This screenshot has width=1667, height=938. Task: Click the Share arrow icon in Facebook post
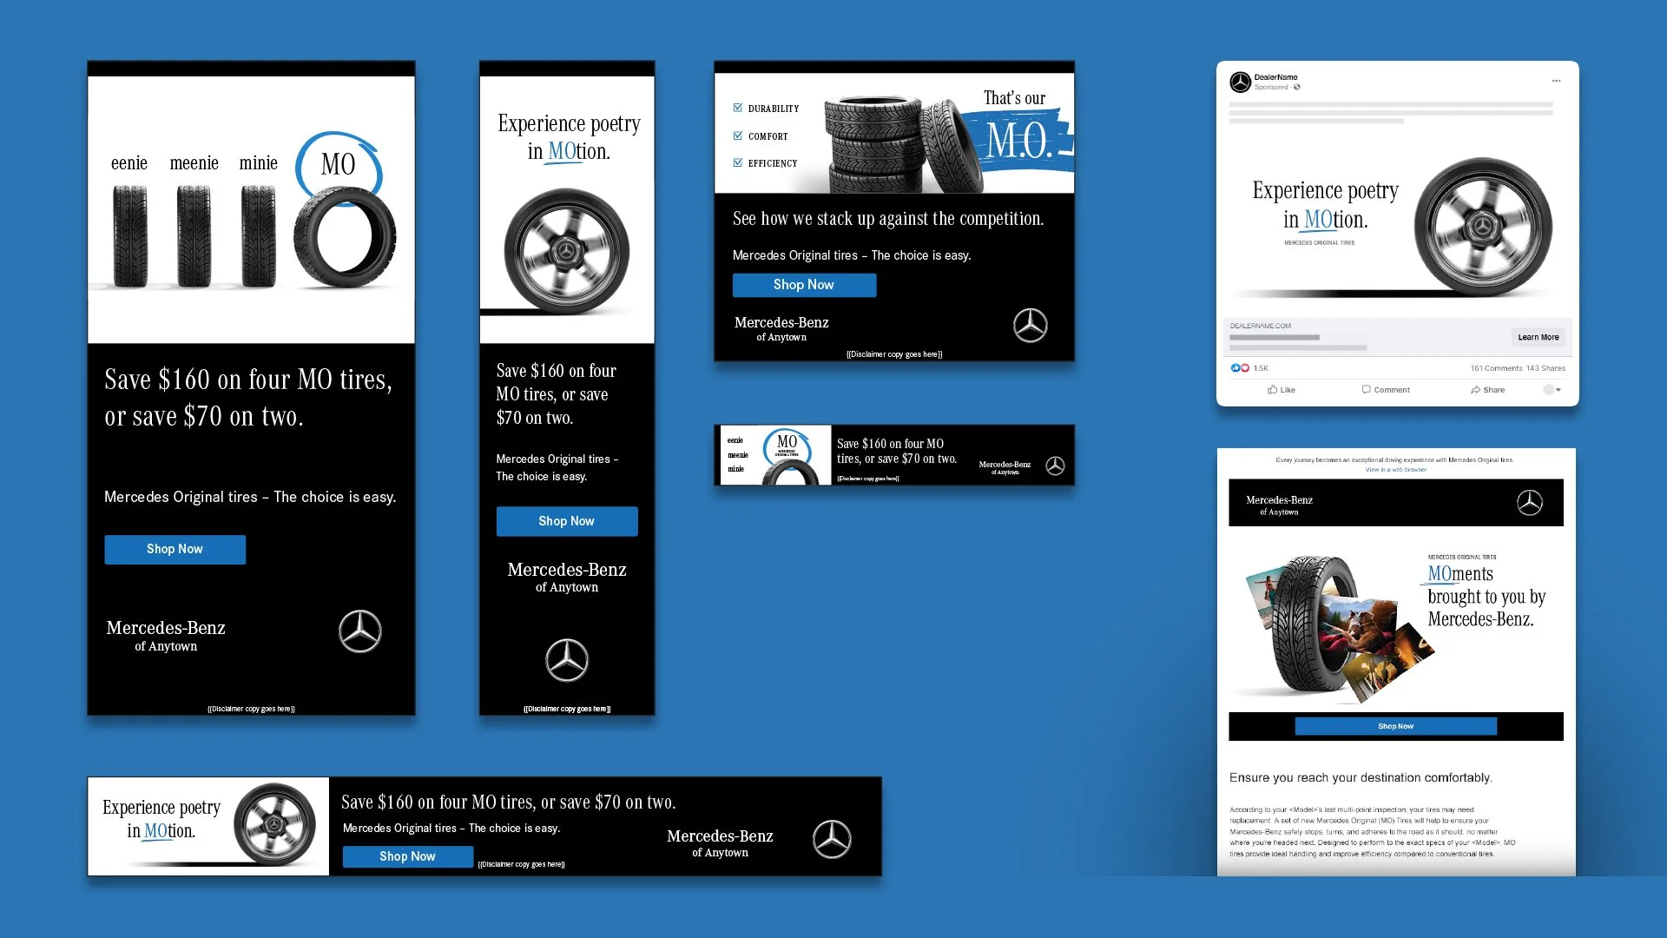pyautogui.click(x=1475, y=390)
